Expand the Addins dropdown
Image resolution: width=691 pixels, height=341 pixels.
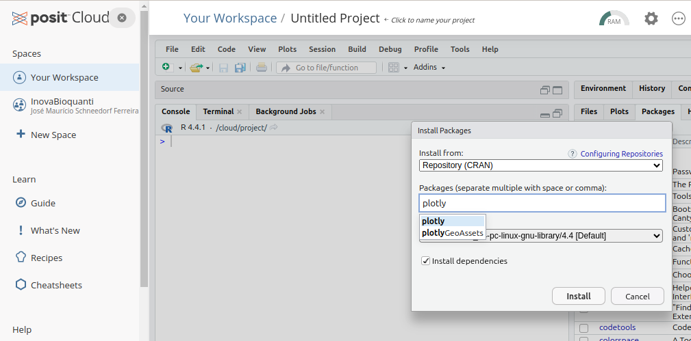(x=429, y=68)
